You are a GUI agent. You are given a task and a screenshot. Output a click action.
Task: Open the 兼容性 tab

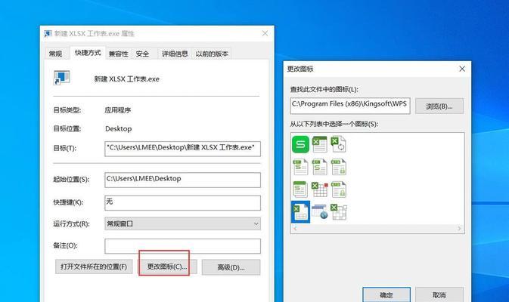click(x=118, y=54)
